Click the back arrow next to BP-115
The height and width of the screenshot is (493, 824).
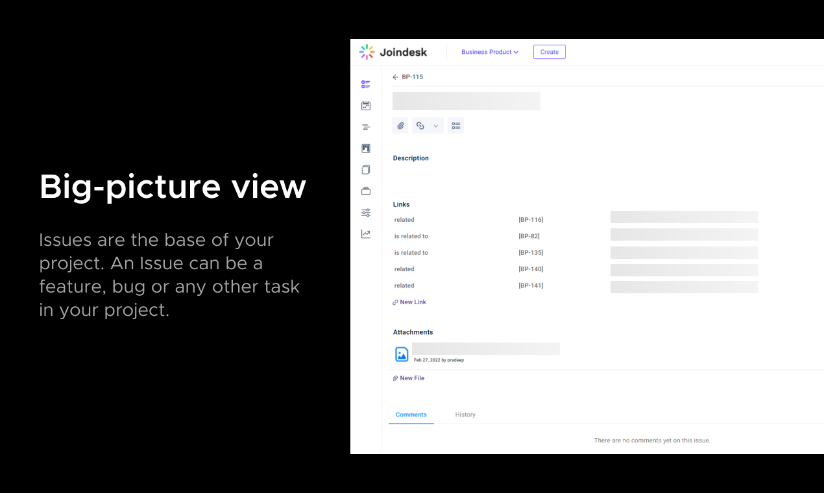[x=395, y=77]
